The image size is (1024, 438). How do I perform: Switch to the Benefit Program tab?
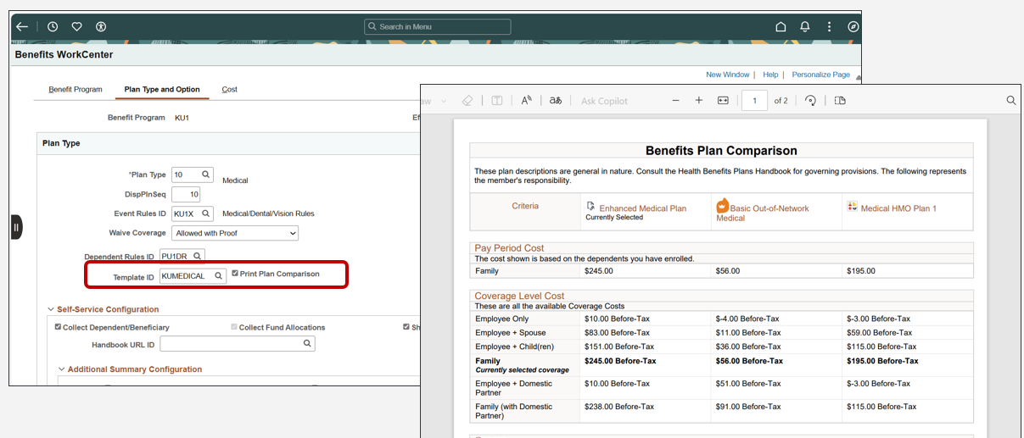[x=76, y=89]
